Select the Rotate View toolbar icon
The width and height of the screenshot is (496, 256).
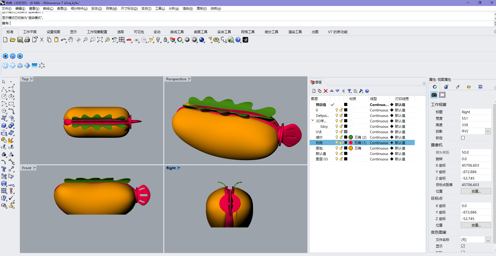[x=78, y=40]
